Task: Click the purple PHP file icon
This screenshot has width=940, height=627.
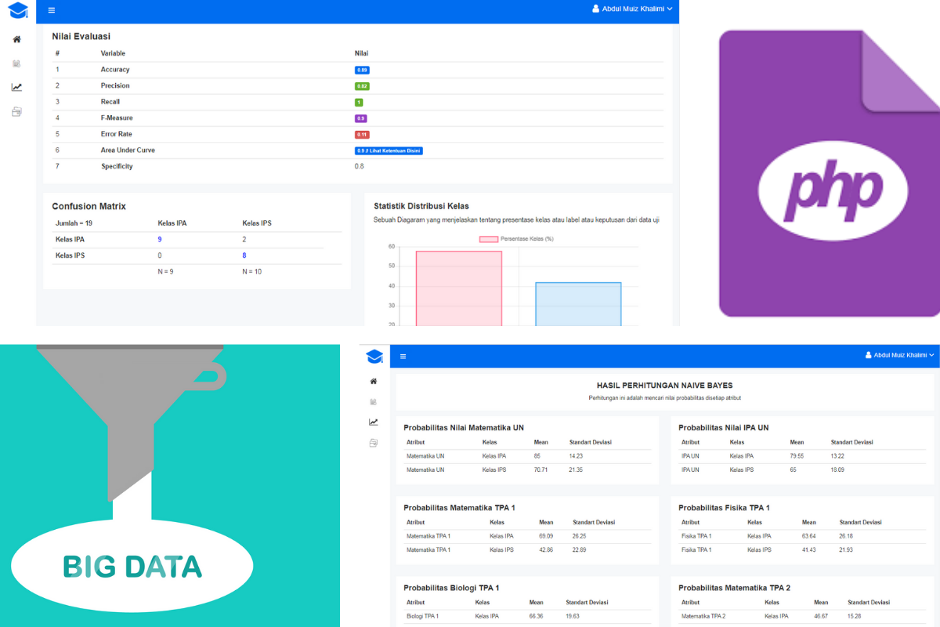Action: click(830, 173)
